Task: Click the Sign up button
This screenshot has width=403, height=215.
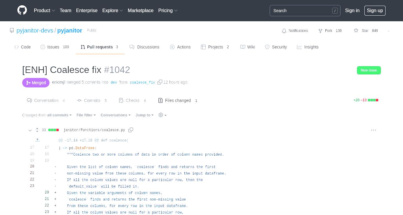Action: pos(375,10)
